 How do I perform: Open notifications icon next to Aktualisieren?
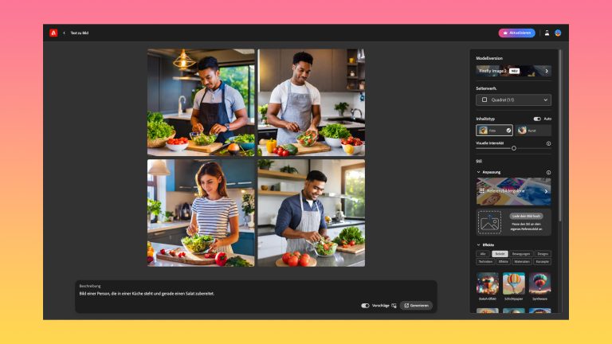(547, 33)
